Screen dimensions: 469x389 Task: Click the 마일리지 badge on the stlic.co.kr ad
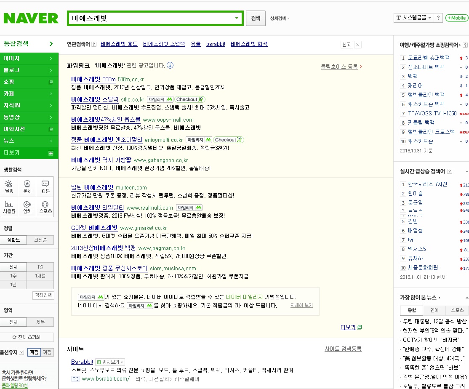point(160,99)
